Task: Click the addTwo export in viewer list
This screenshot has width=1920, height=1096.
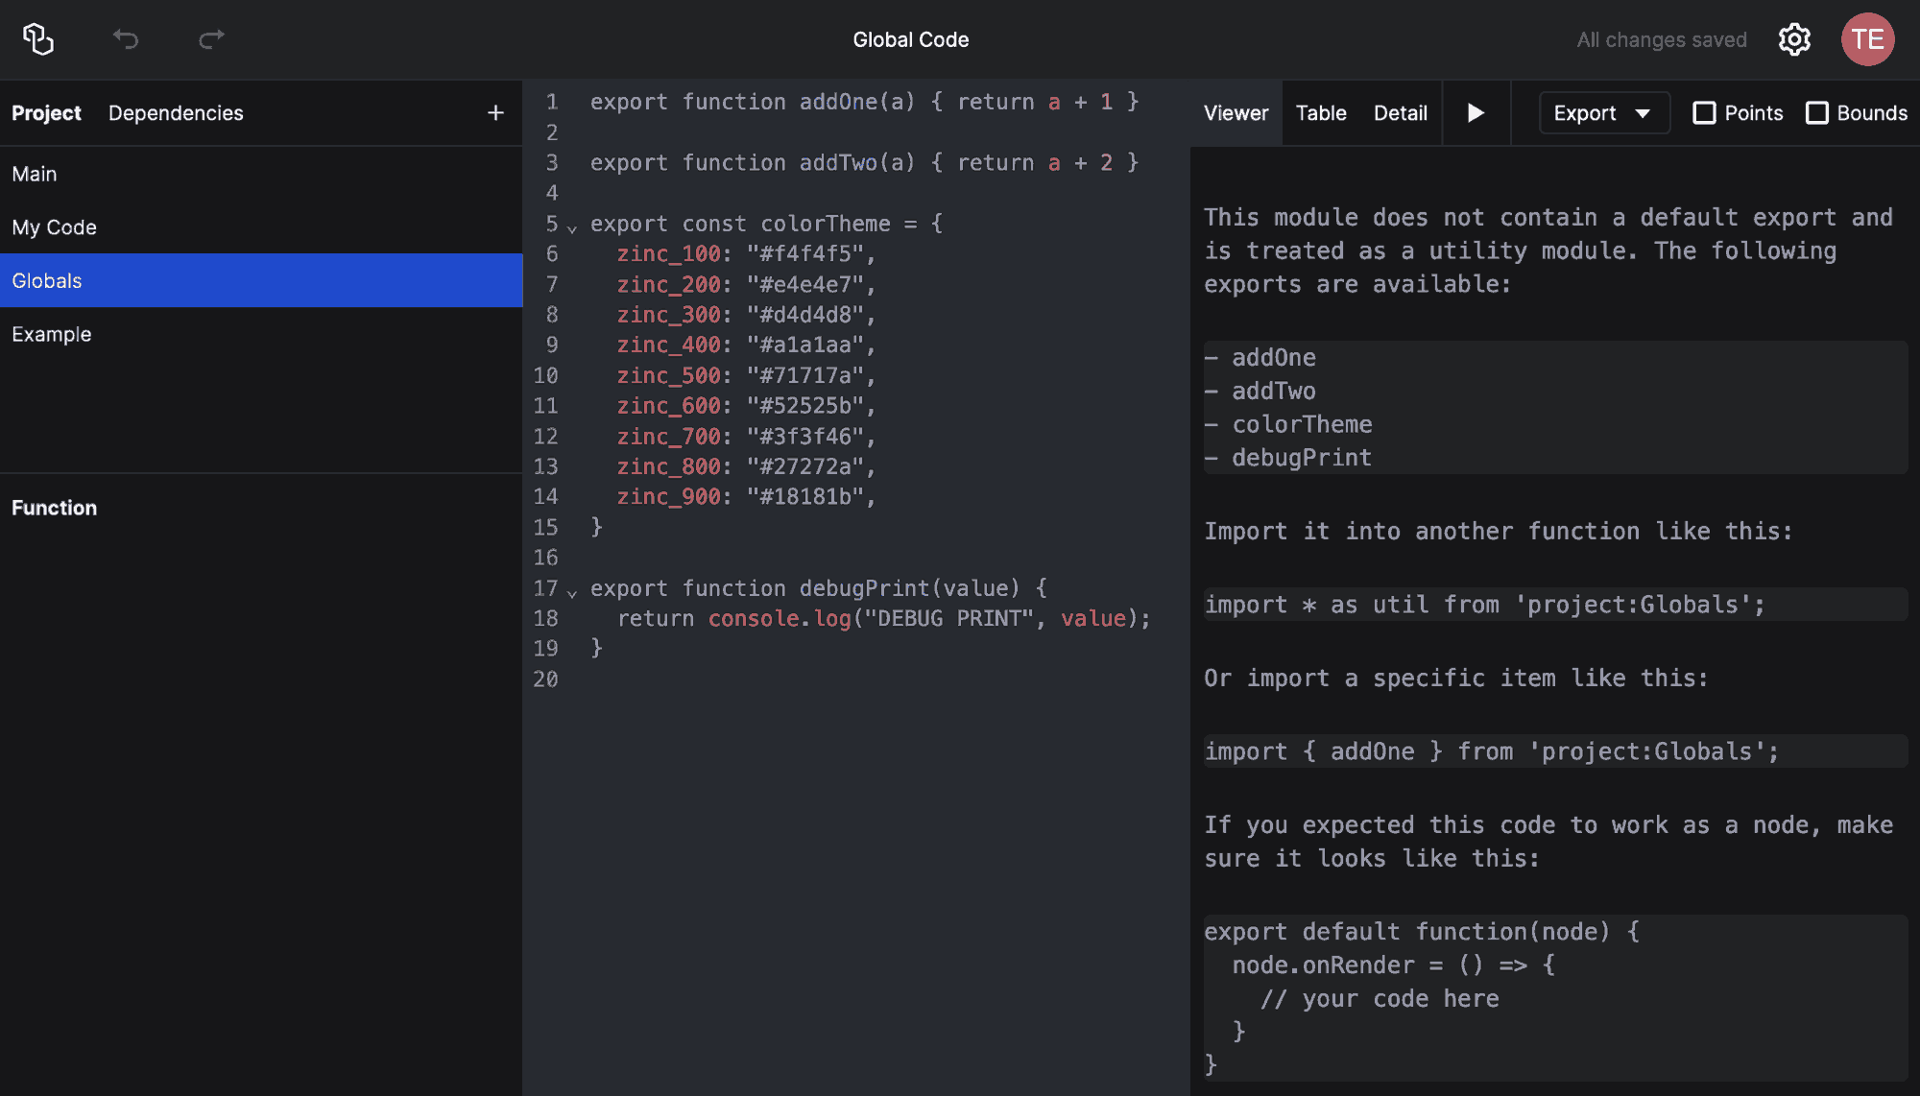Action: click(x=1274, y=392)
